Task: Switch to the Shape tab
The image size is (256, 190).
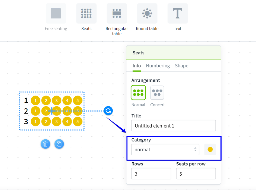Action: [x=181, y=66]
